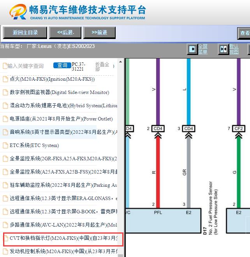Click the 查看 button at top right

(244, 33)
